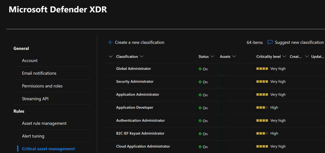
Task: Expand the chevron left of Classification header
Action: pos(111,56)
